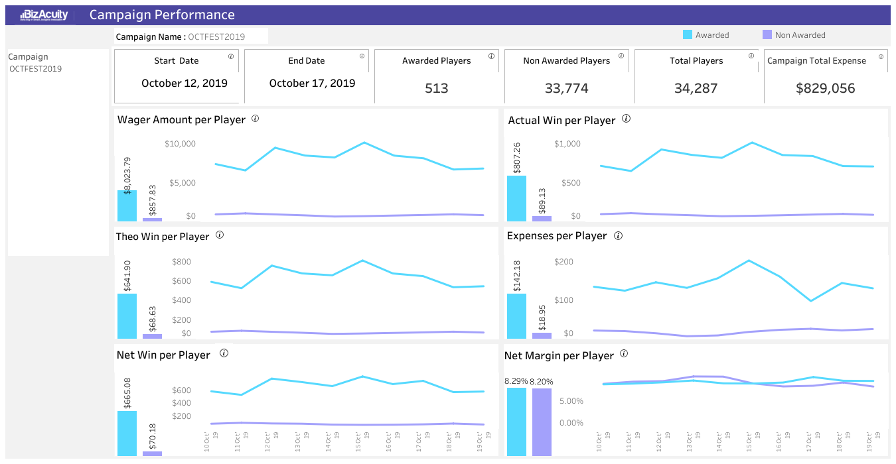Click the $10,000 axis label in Wager chart

tap(181, 144)
